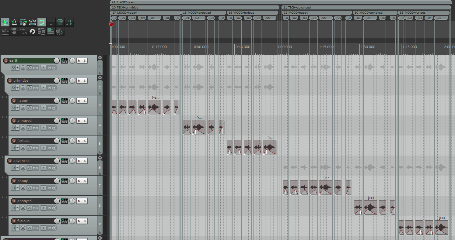Collapse the earth folder track arrow
The width and height of the screenshot is (455, 240).
[100, 58]
